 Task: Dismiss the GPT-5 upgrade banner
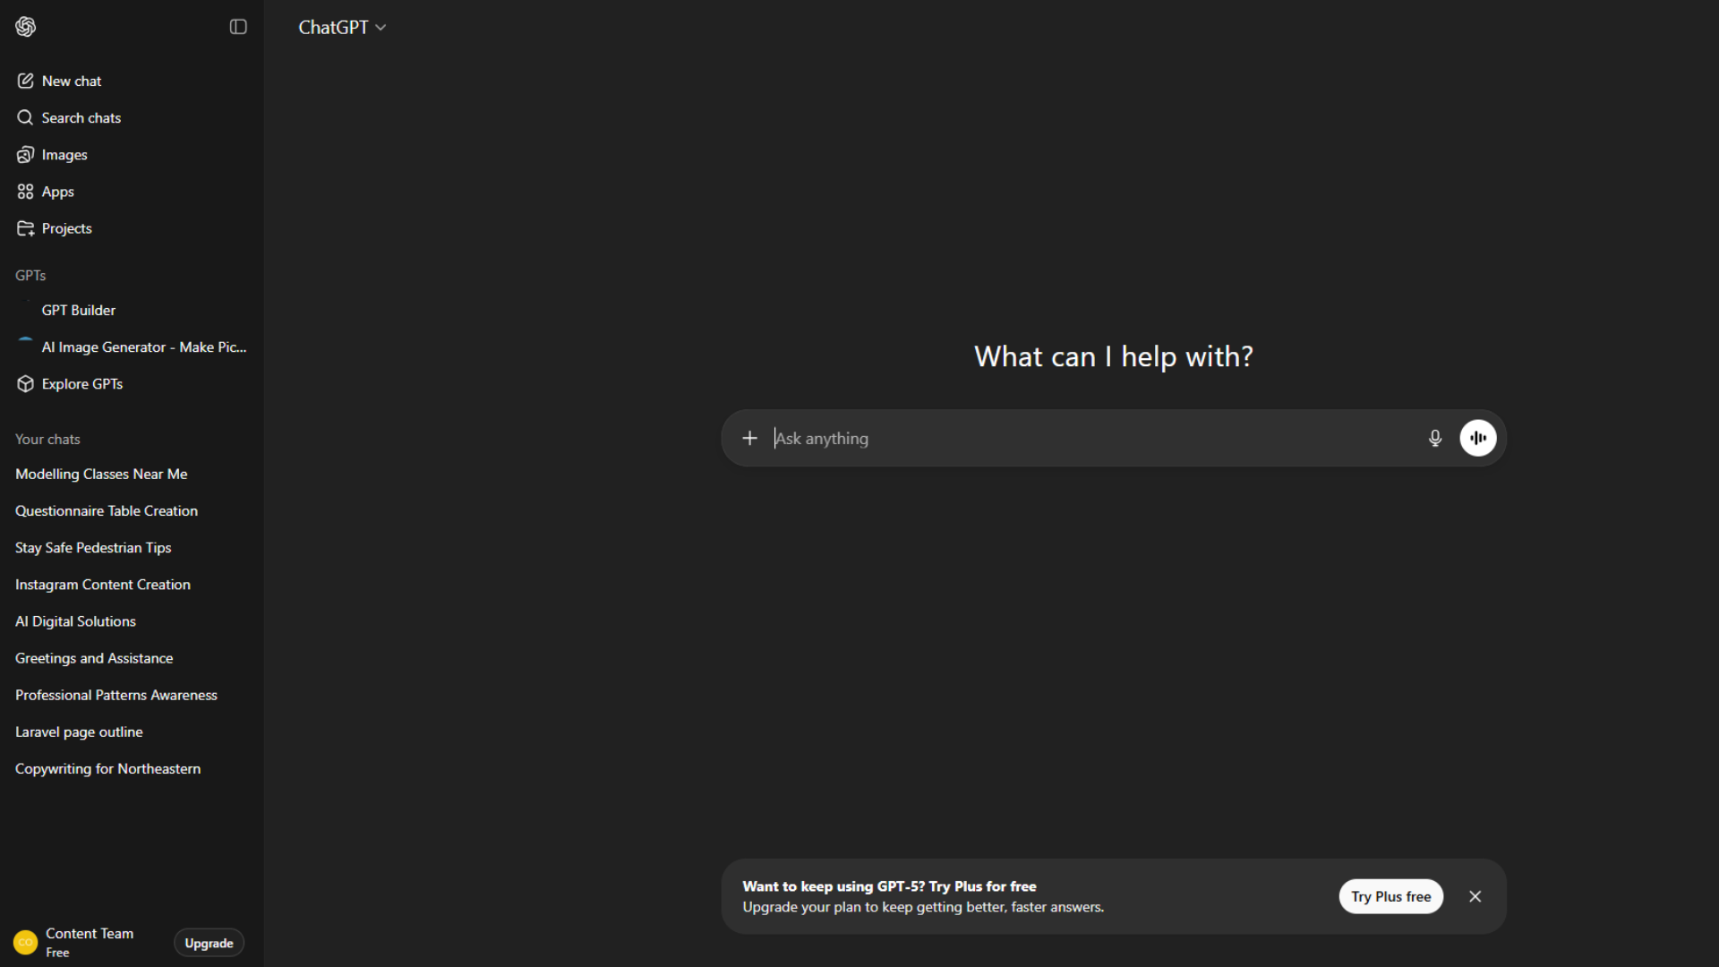tap(1475, 896)
